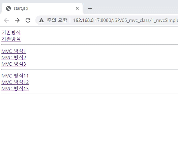Click the browser back arrow
178x159 pixels.
click(x=6, y=20)
